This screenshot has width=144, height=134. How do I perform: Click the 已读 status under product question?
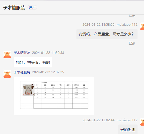tap(132, 43)
